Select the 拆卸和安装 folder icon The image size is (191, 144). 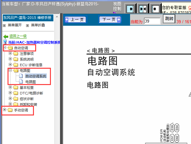[x=16, y=104]
